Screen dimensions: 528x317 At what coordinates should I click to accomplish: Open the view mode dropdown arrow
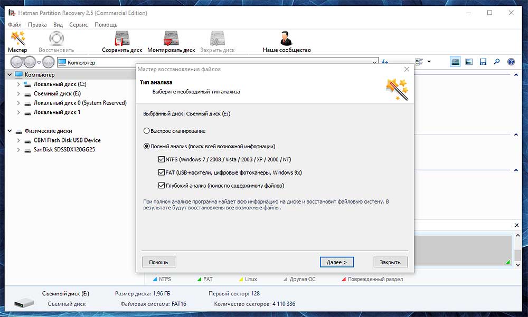[x=429, y=62]
